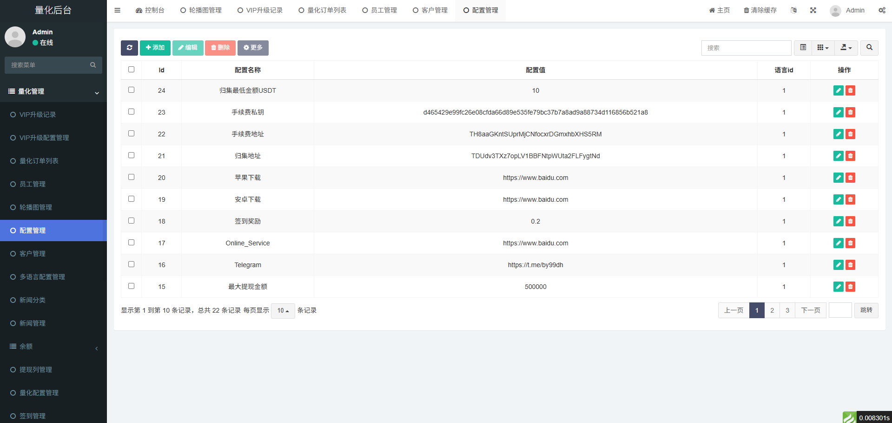
Task: Switch to the 员工管理 tab
Action: click(x=379, y=10)
